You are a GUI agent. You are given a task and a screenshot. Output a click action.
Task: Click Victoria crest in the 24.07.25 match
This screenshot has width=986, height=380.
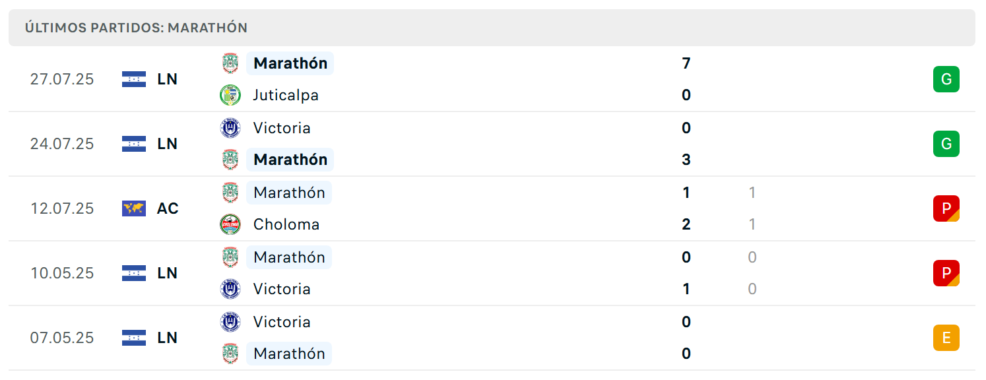click(x=230, y=128)
